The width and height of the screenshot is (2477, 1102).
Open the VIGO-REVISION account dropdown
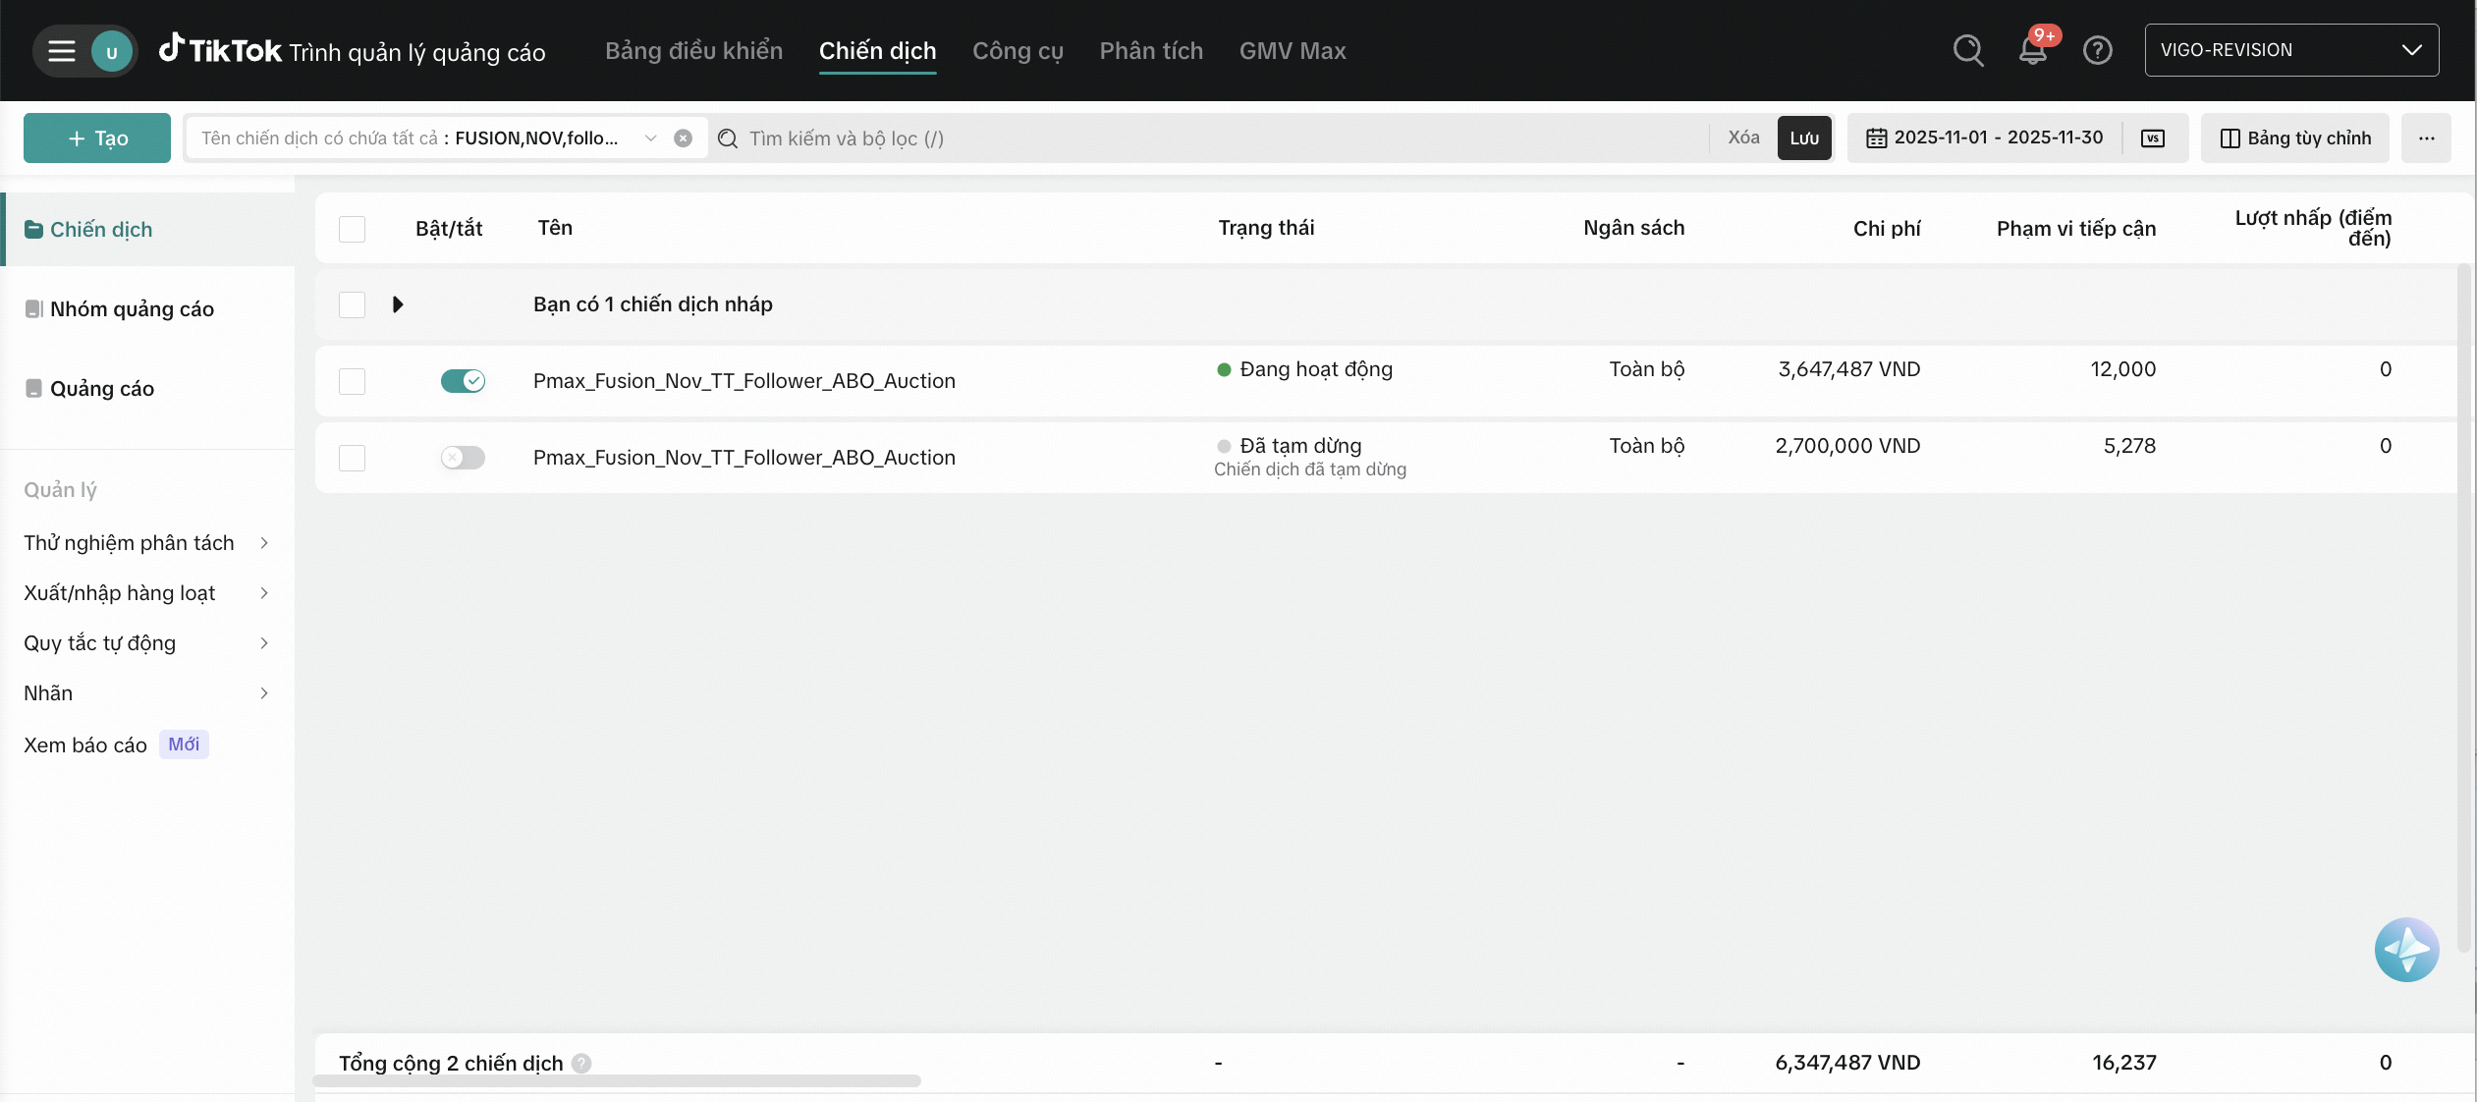tap(2290, 50)
